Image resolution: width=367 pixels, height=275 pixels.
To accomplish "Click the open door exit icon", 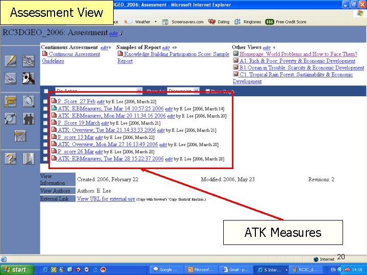I will coord(29,158).
